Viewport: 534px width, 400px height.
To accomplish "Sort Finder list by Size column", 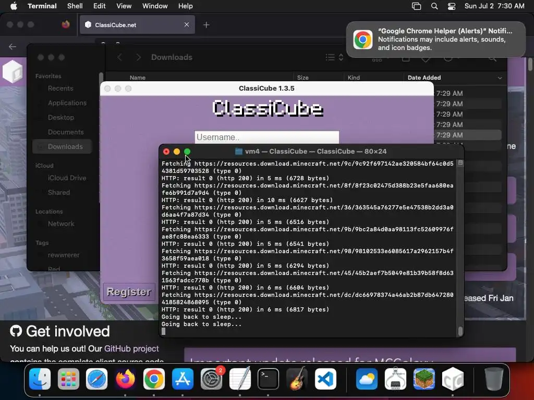I will tap(303, 78).
